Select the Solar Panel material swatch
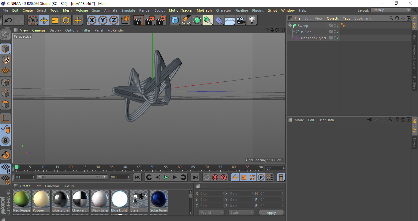This screenshot has width=418, height=221. point(159,201)
